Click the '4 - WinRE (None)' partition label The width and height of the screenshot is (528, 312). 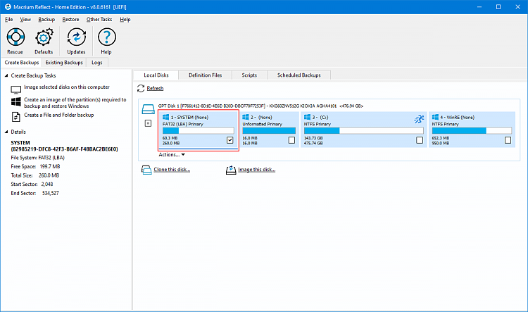pos(458,117)
